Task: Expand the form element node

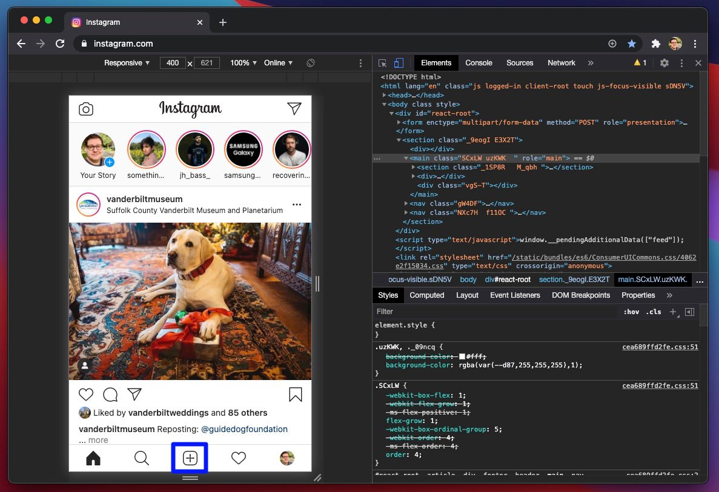Action: pyautogui.click(x=399, y=122)
